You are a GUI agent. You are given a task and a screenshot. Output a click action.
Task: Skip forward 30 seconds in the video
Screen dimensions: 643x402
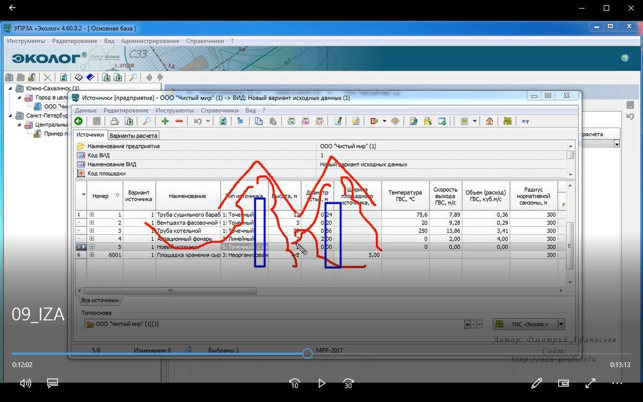point(348,383)
